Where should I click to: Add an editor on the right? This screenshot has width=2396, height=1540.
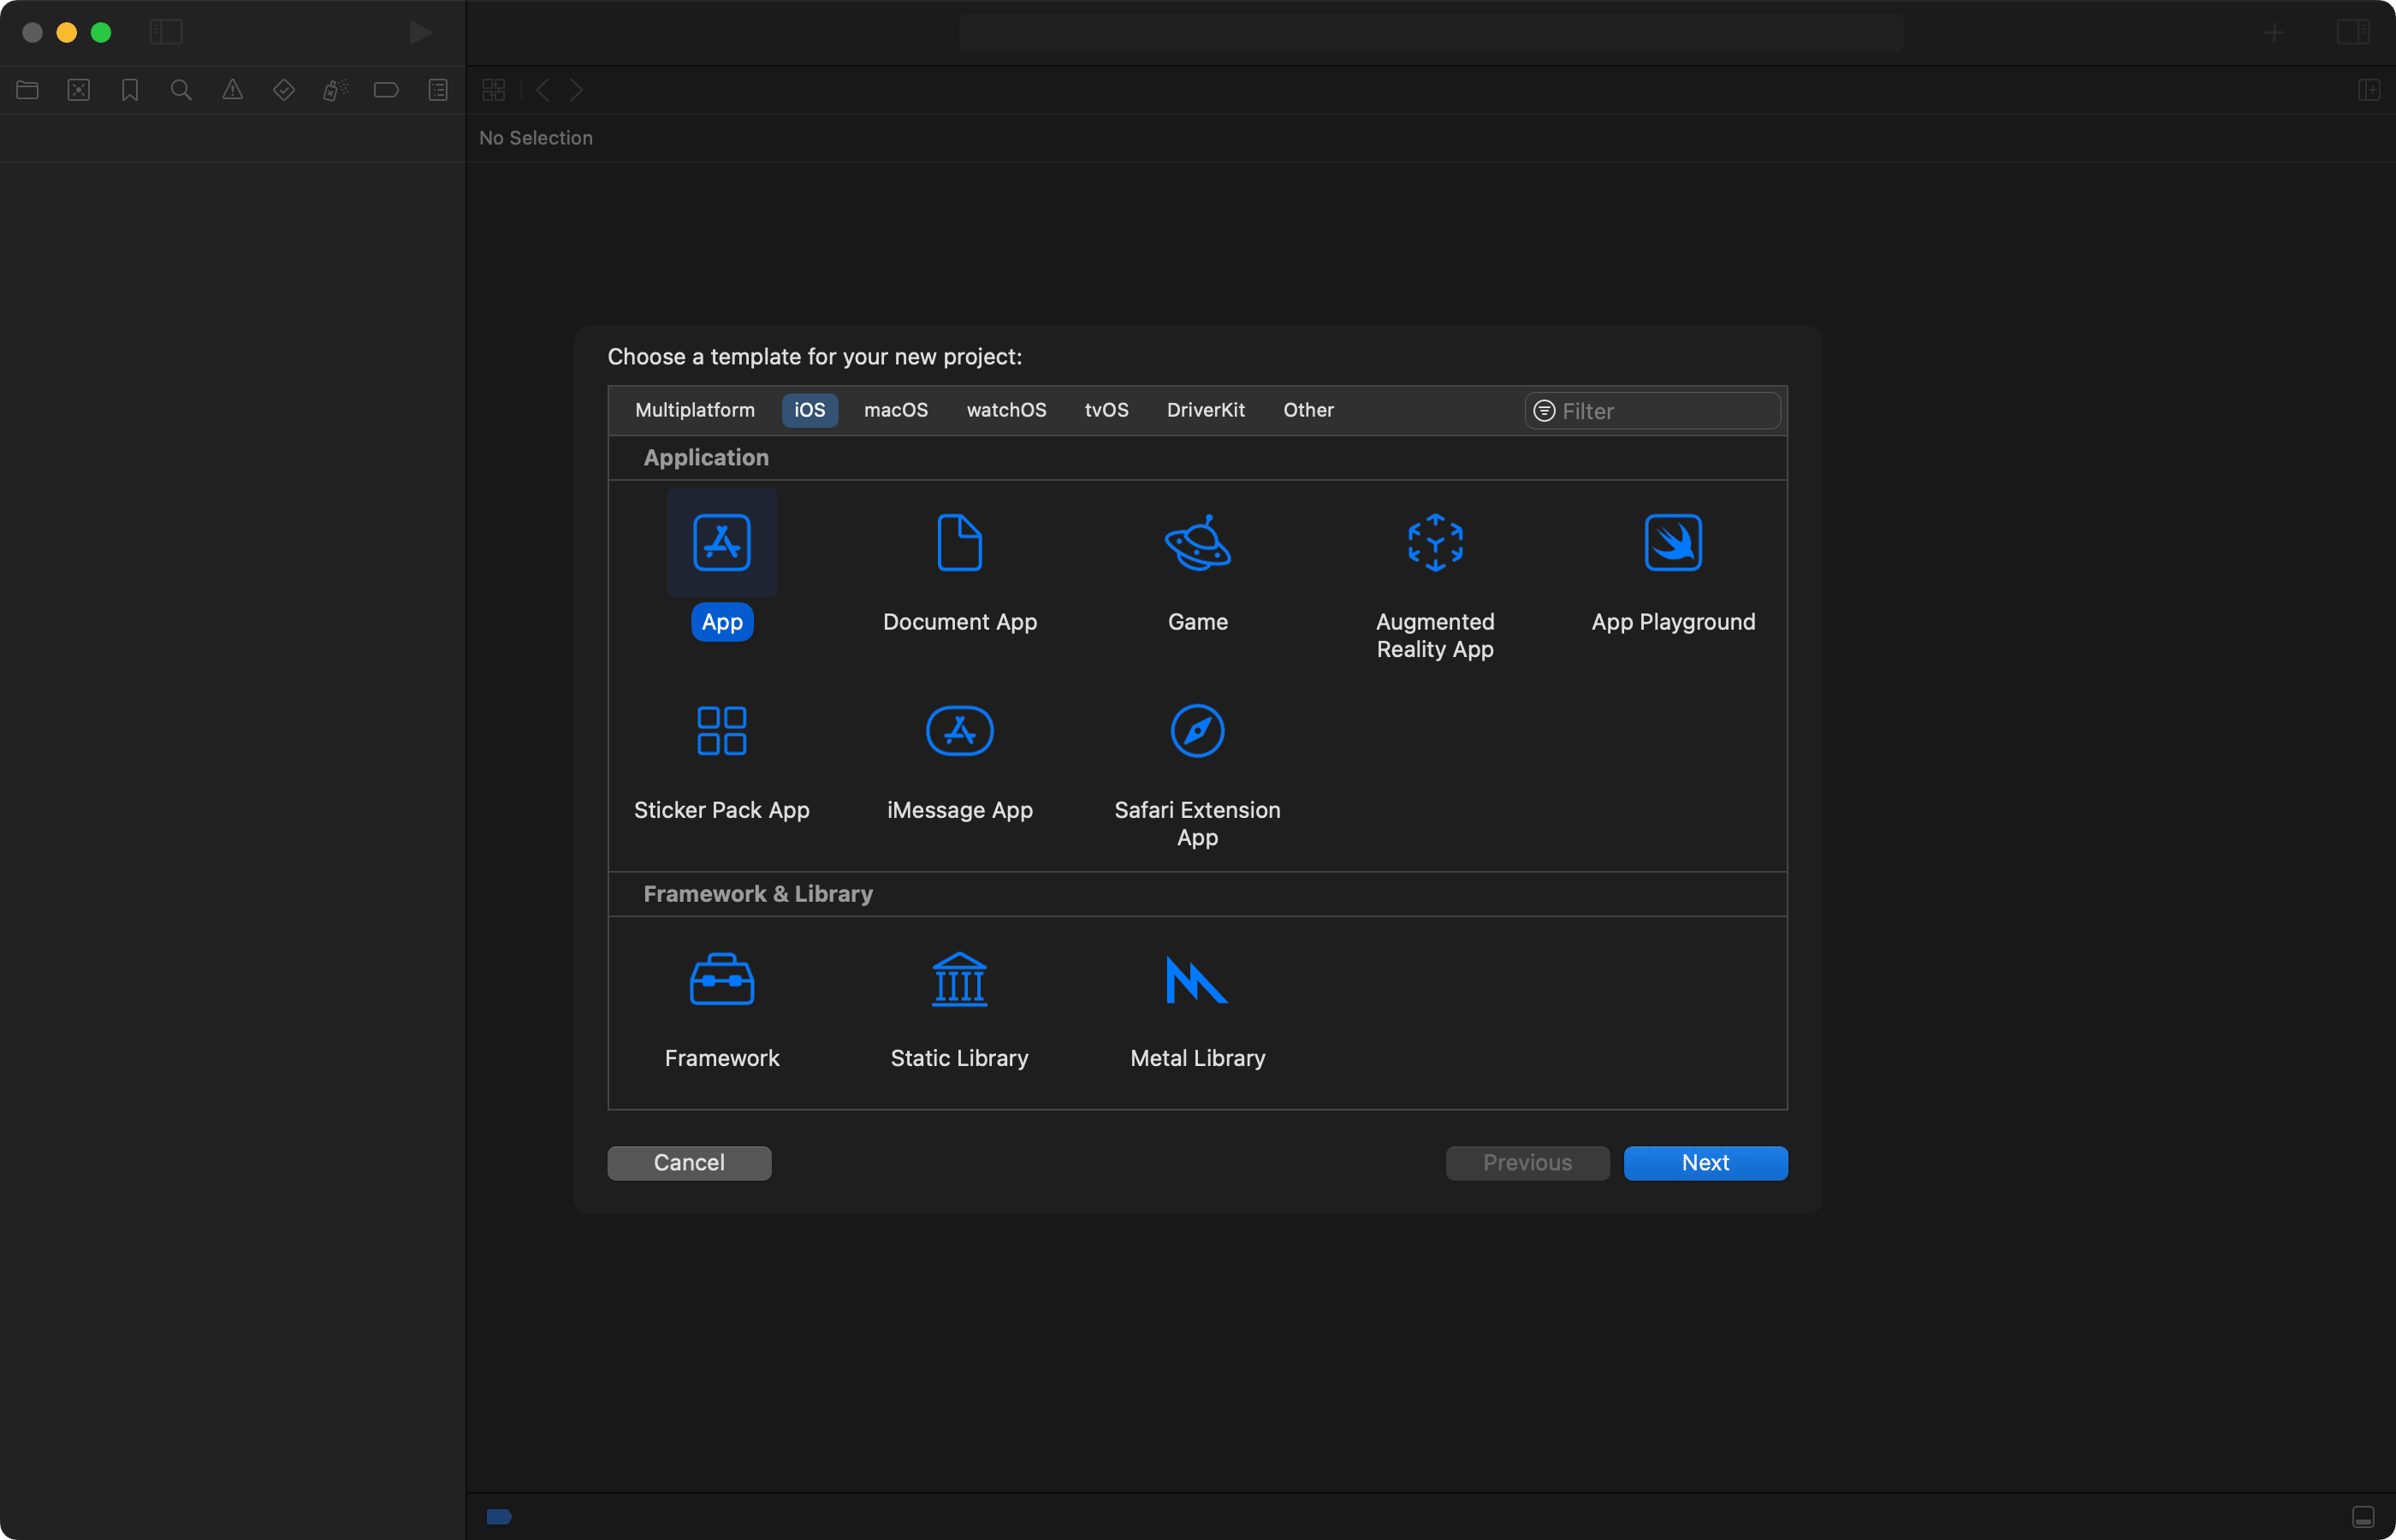2369,90
